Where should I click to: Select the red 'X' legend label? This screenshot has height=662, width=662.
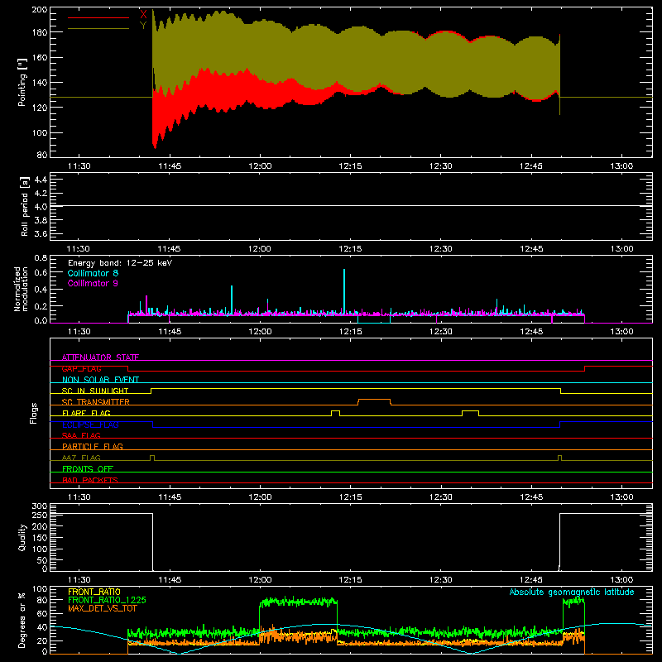coord(143,15)
